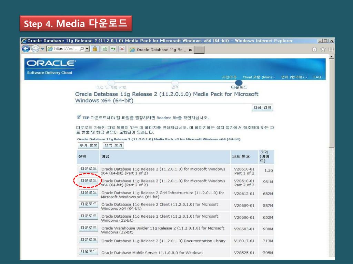Click the 다시 검색 button
The image size is (353, 264).
point(262,108)
